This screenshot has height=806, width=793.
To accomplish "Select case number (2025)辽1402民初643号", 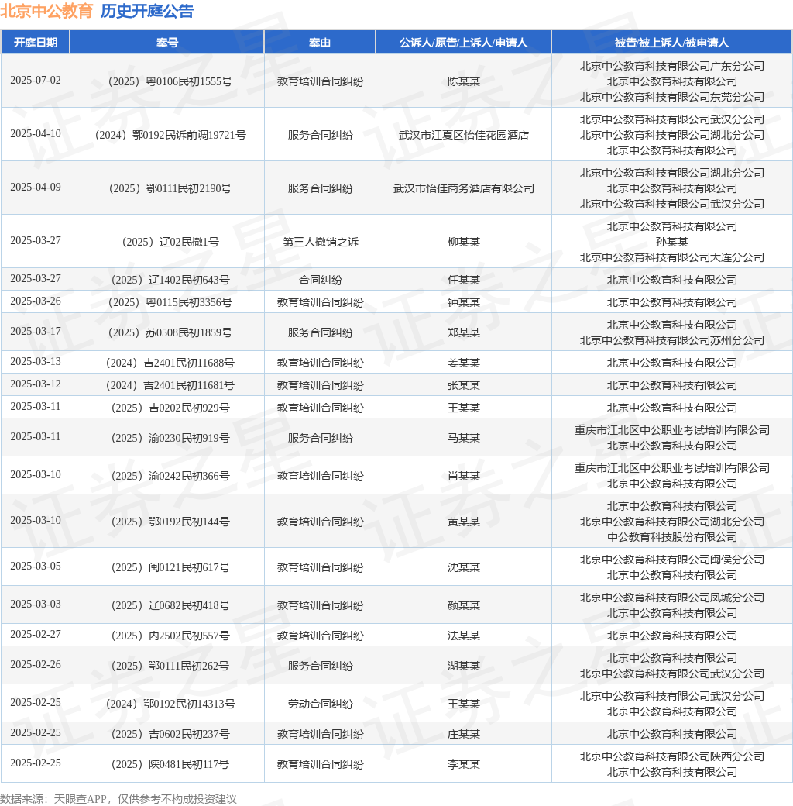I will [x=167, y=280].
